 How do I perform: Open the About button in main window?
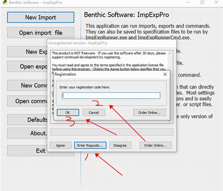click(27, 133)
